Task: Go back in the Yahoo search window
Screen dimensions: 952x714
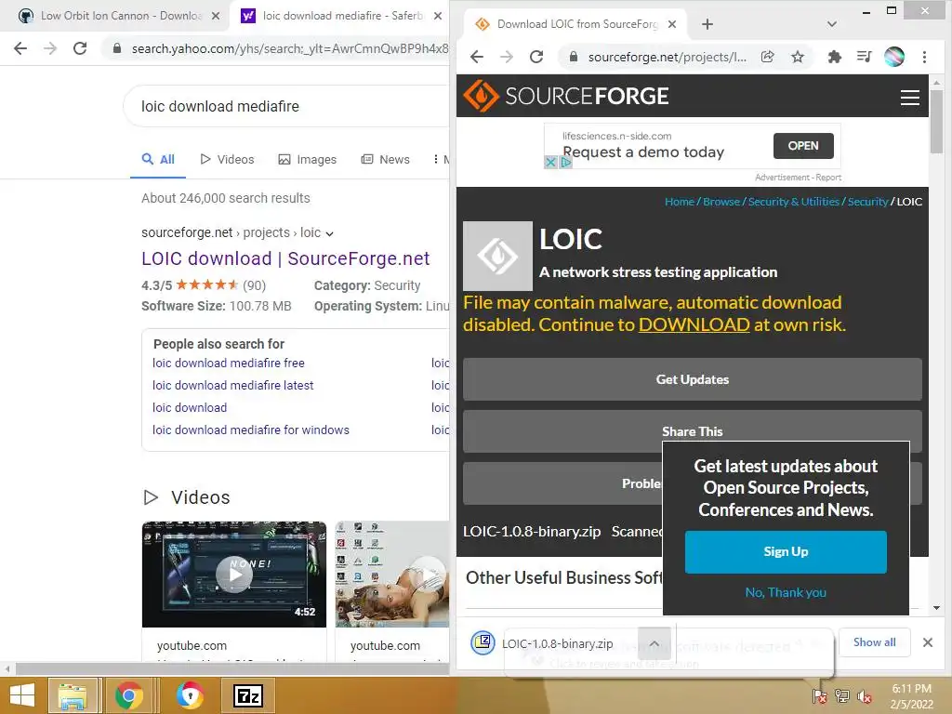Action: pyautogui.click(x=20, y=48)
